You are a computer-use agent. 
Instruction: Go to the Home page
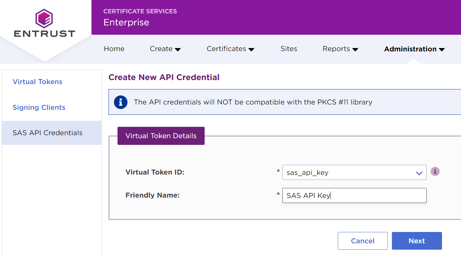(114, 49)
